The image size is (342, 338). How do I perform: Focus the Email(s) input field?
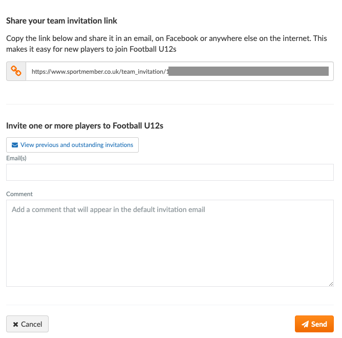(x=170, y=173)
